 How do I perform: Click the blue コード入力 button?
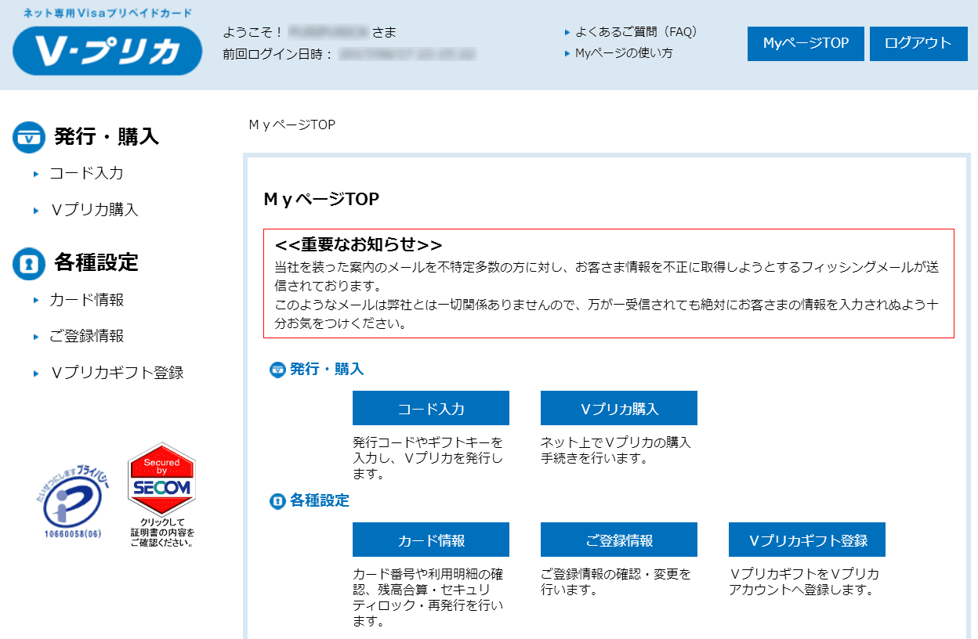tap(431, 408)
